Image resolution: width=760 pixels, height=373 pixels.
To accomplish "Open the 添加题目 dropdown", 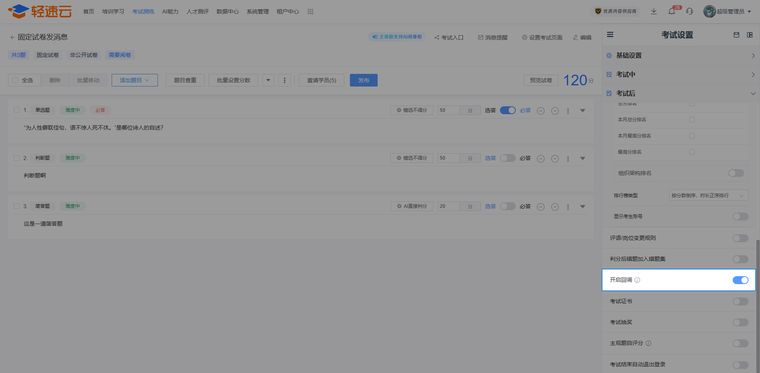I will [x=135, y=80].
